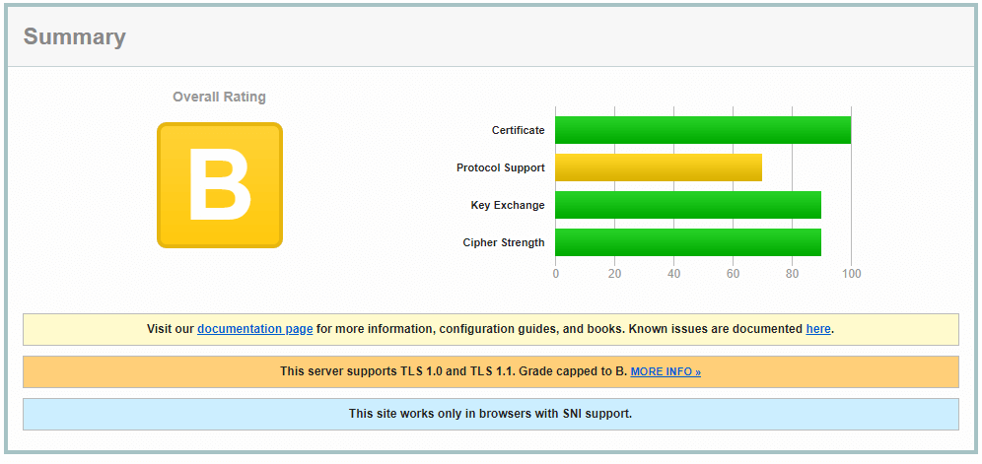Click the SNI support notice text

point(490,414)
